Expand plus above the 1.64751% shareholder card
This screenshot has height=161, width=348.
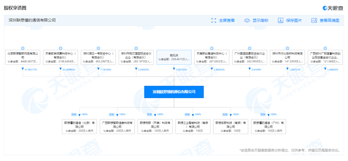tap(288, 48)
